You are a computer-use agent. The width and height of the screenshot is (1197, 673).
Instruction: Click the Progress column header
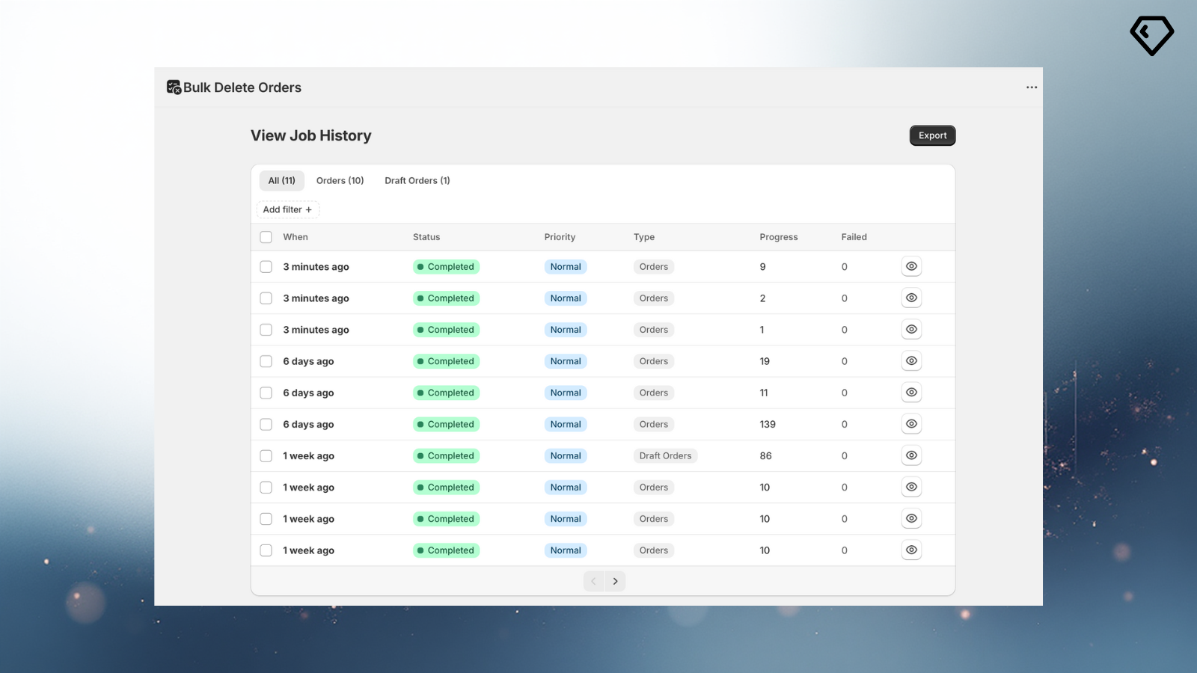pyautogui.click(x=778, y=237)
